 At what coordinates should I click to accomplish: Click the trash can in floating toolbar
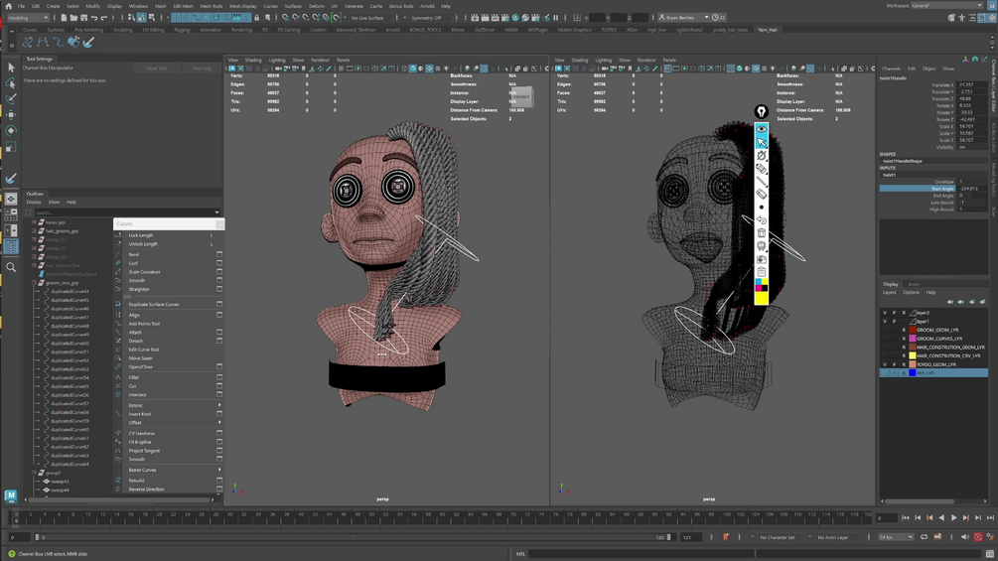(762, 233)
